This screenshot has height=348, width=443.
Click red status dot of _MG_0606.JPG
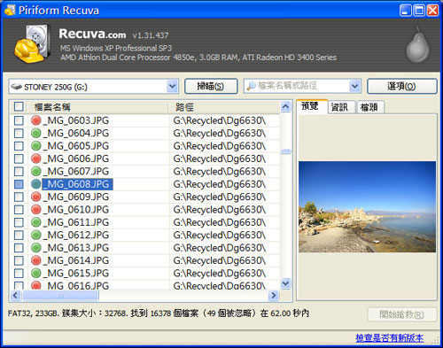pyautogui.click(x=36, y=159)
